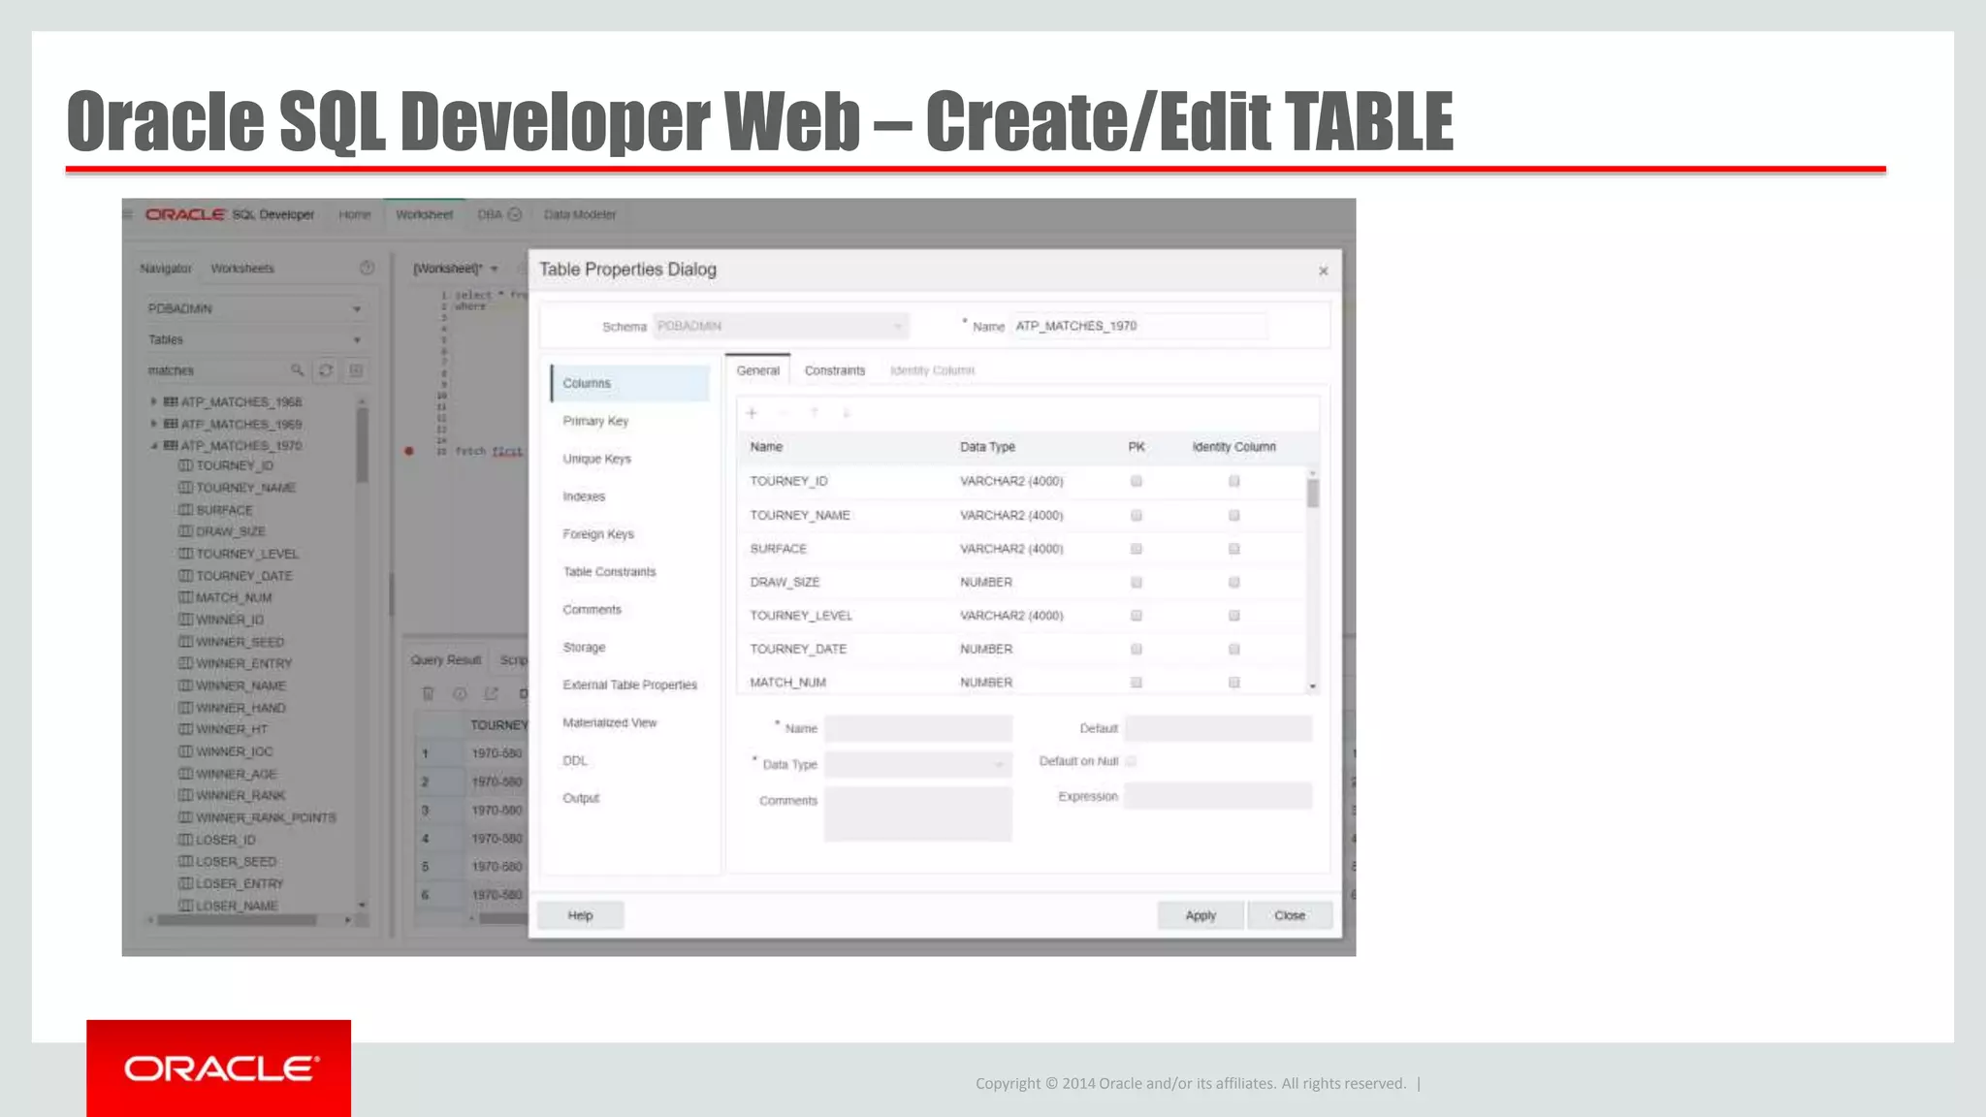Open the Worksheets tab in Navigator panel
This screenshot has width=1986, height=1117.
pyautogui.click(x=242, y=269)
